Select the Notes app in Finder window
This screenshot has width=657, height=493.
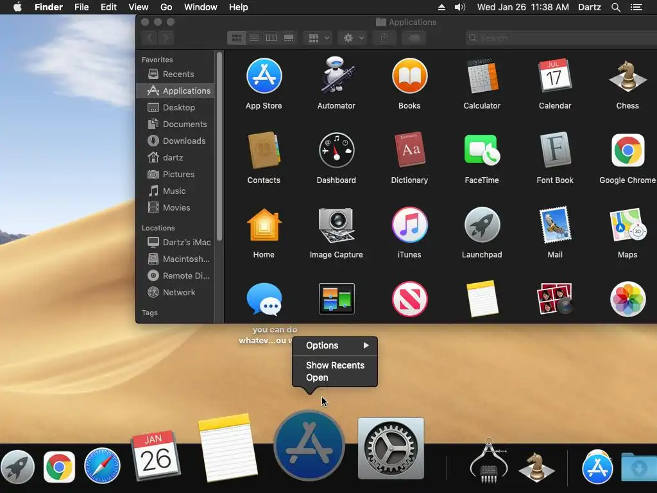(x=482, y=299)
